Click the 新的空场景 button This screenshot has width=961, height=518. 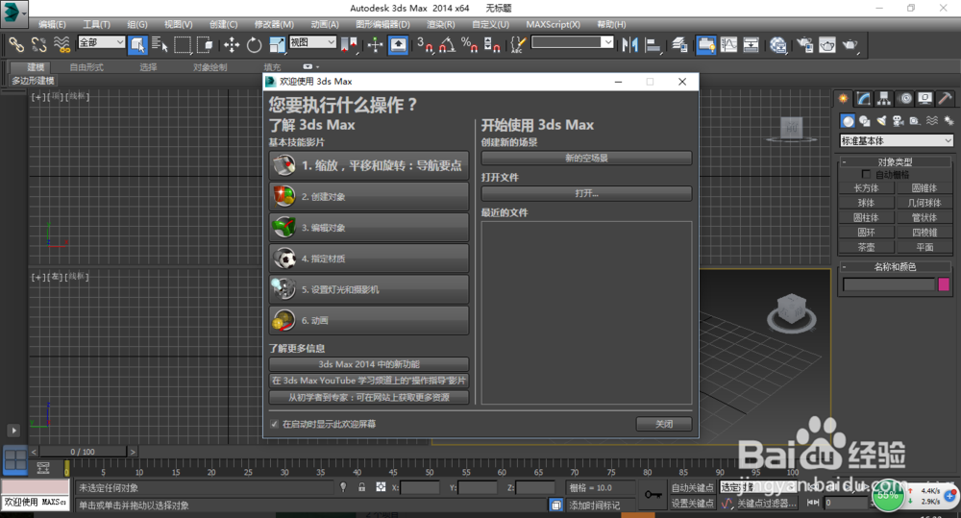point(586,159)
